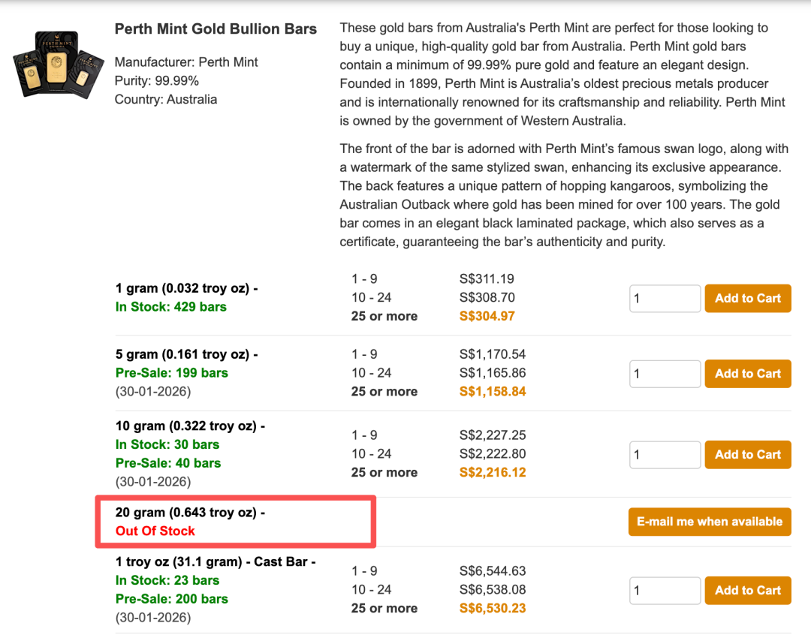The image size is (811, 641).
Task: Add the 1 troy oz Cast Bar to cart
Action: click(x=747, y=590)
